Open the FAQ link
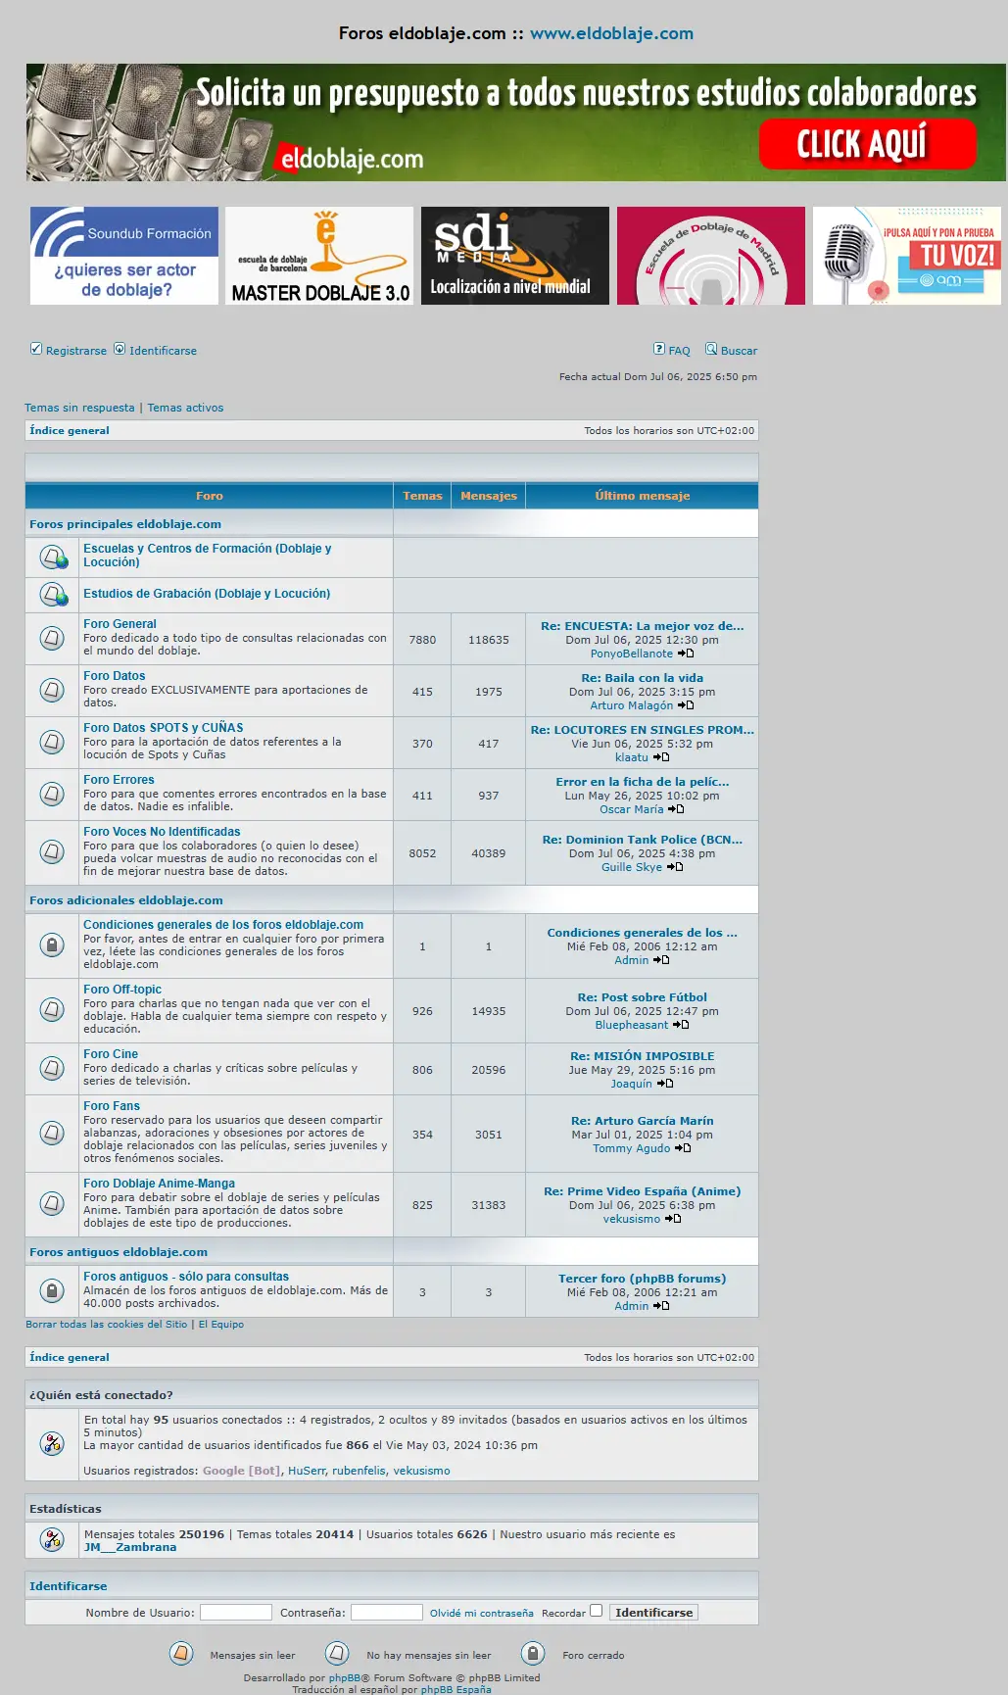Screen dimensions: 1008x1695 point(680,351)
